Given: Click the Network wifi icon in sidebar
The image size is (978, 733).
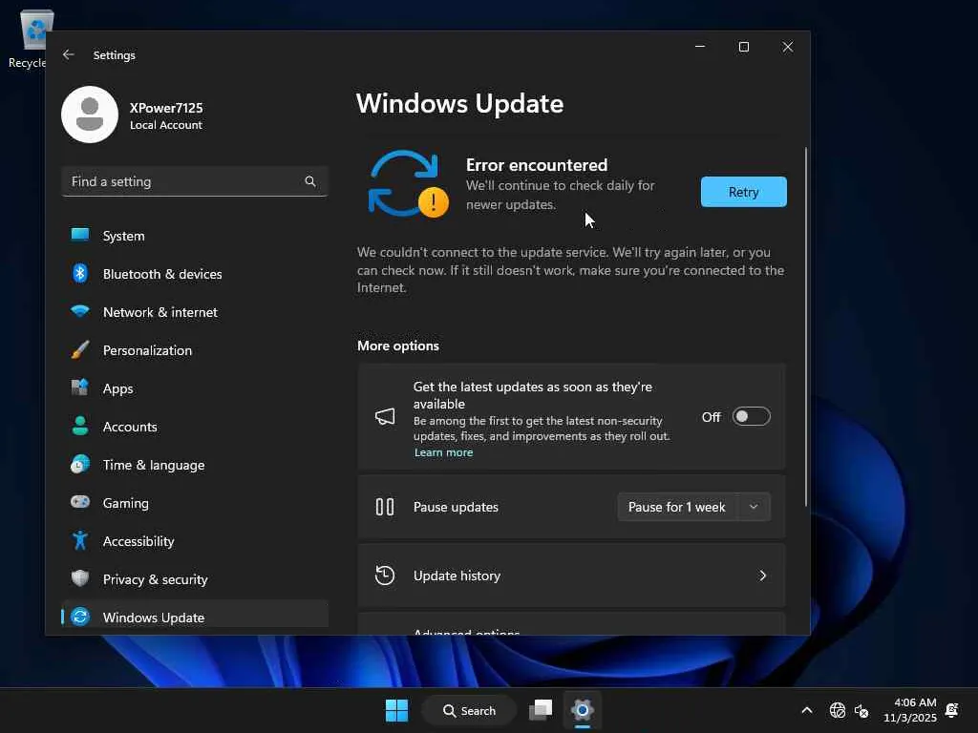Looking at the screenshot, I should point(80,311).
